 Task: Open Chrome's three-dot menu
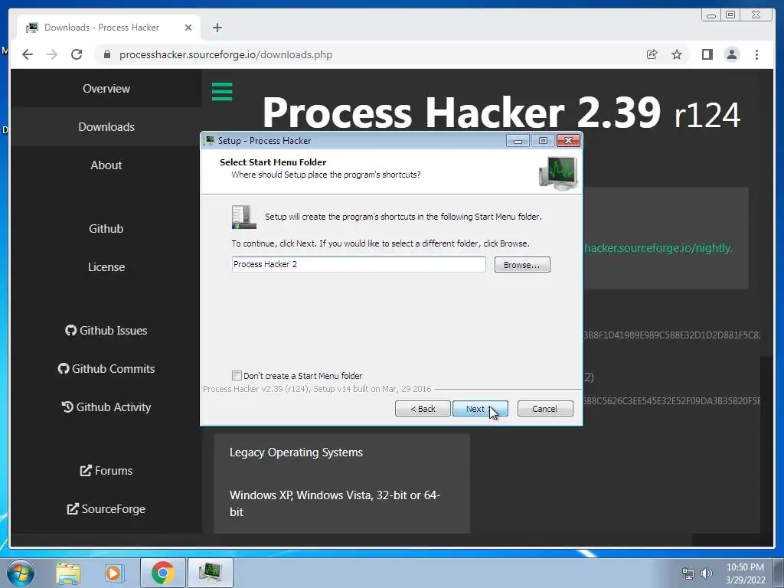tap(756, 54)
